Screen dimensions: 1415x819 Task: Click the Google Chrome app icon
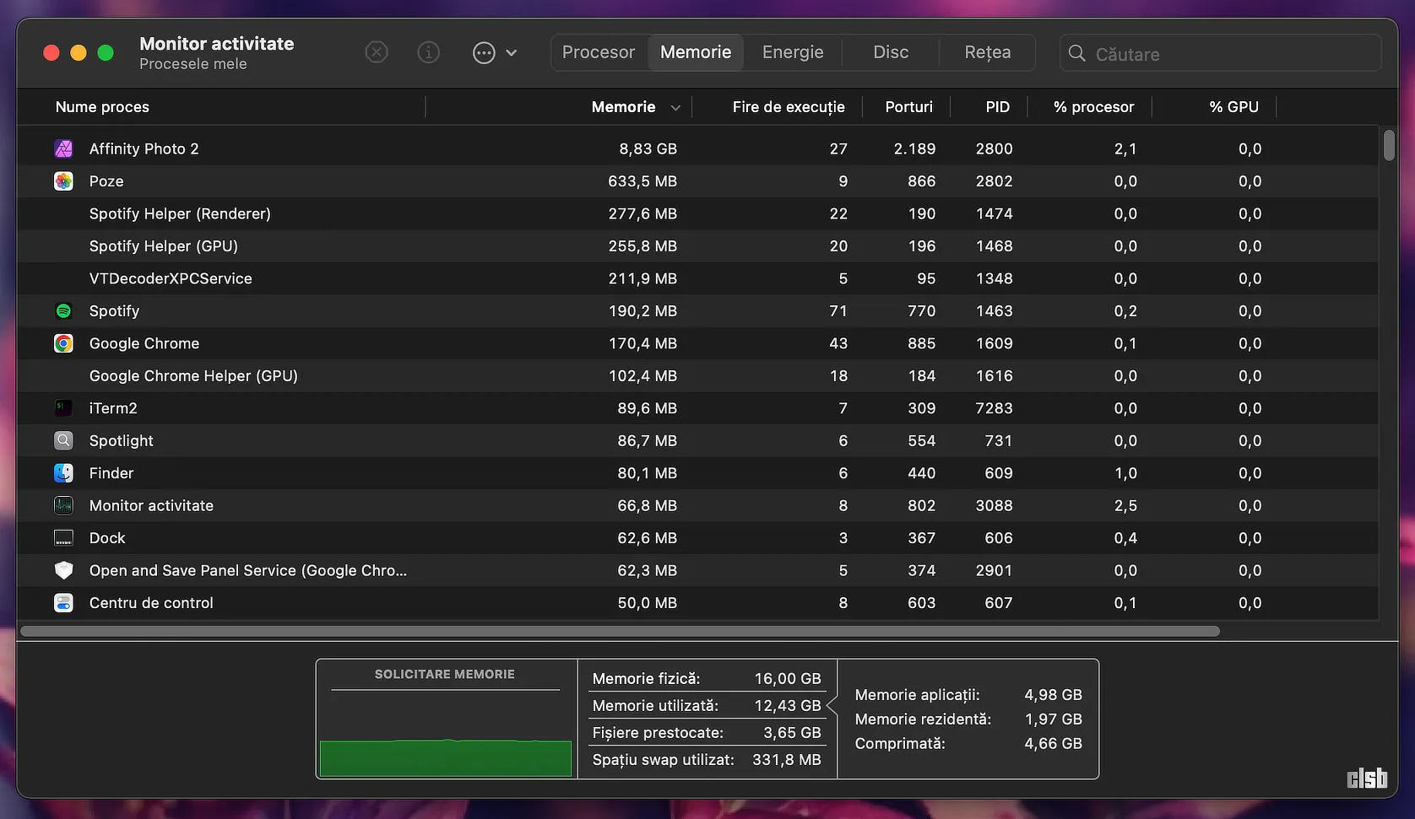pos(63,343)
